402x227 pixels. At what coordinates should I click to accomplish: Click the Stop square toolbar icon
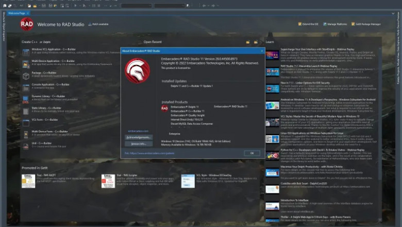click(x=99, y=5)
